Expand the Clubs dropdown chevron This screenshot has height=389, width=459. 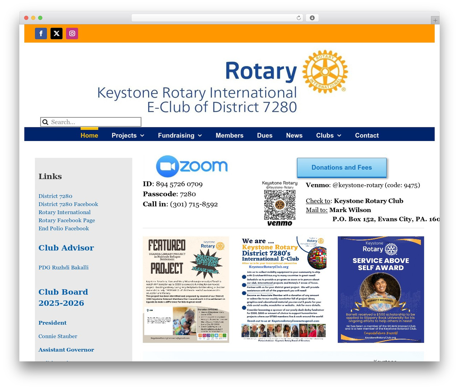[x=339, y=135]
